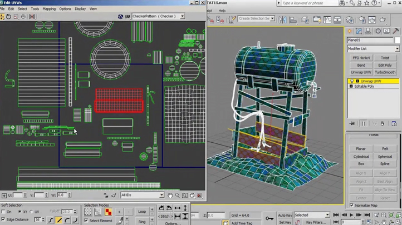This screenshot has height=225, width=402.
Task: Expand the Unwrap UVW modifier sub-objects
Action: click(357, 81)
